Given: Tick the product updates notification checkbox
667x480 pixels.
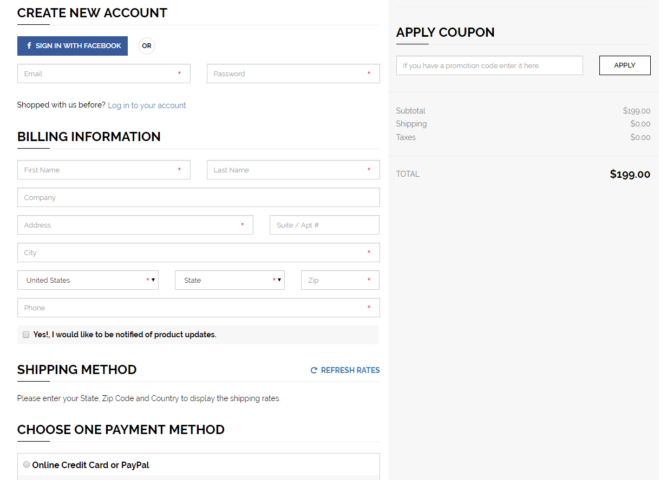Looking at the screenshot, I should pos(26,335).
